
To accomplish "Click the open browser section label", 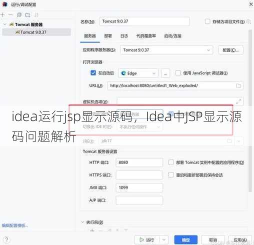I will (x=92, y=62).
